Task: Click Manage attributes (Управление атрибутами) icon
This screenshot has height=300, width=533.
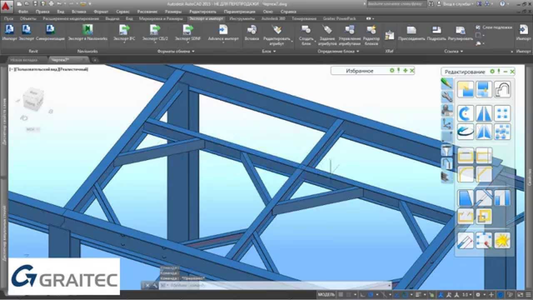Action: [x=350, y=30]
